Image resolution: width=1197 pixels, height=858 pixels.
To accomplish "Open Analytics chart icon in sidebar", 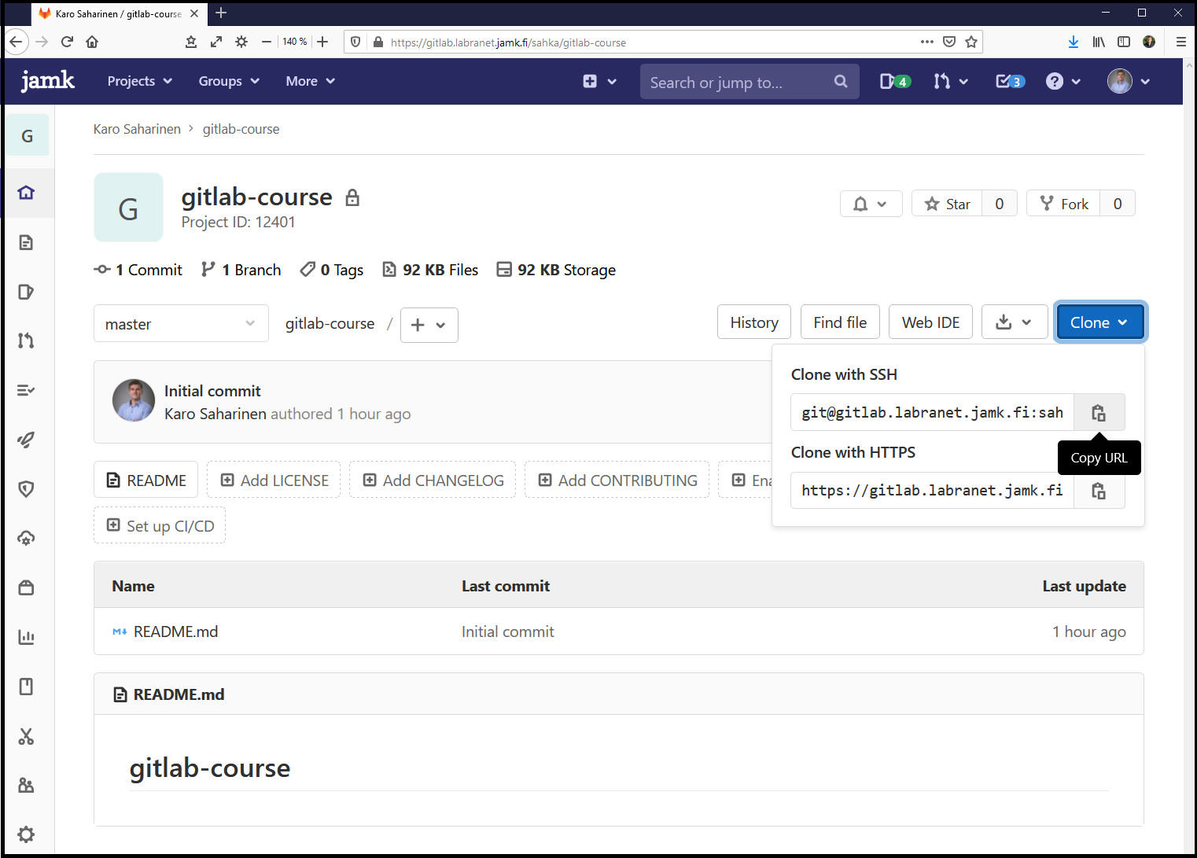I will click(26, 637).
